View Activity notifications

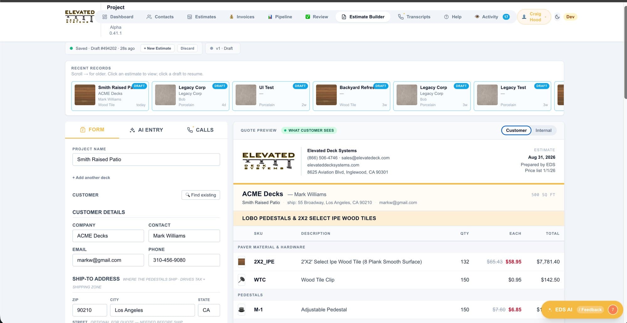492,17
